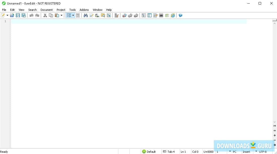Screen dimensions: 277x154
Task: Click the column marker grid icon
Action: click(x=116, y=15)
